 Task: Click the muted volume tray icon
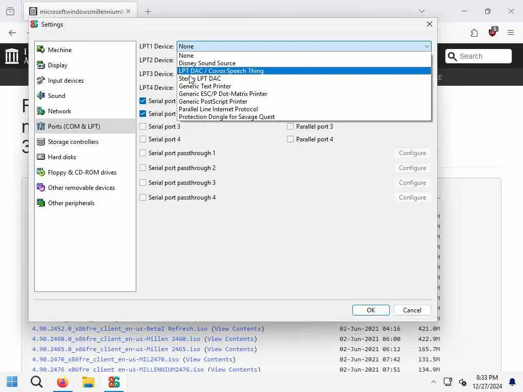(x=463, y=382)
